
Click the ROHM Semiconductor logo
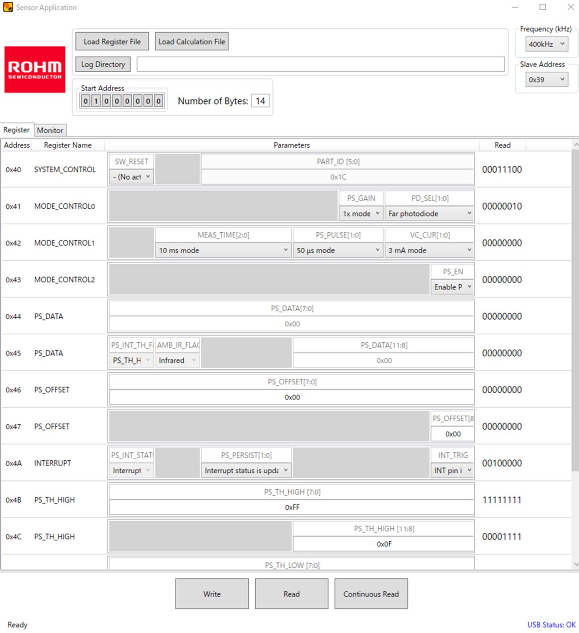click(35, 69)
